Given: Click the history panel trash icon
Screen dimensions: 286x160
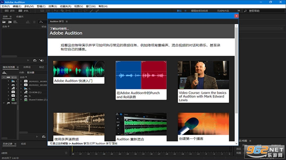Looking at the screenshot, I should click(x=66, y=153).
